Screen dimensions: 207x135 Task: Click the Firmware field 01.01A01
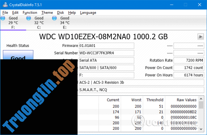tap(106, 46)
